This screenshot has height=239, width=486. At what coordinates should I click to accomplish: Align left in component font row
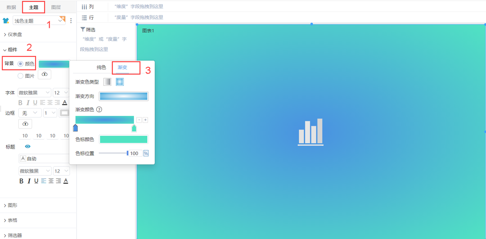(43, 102)
